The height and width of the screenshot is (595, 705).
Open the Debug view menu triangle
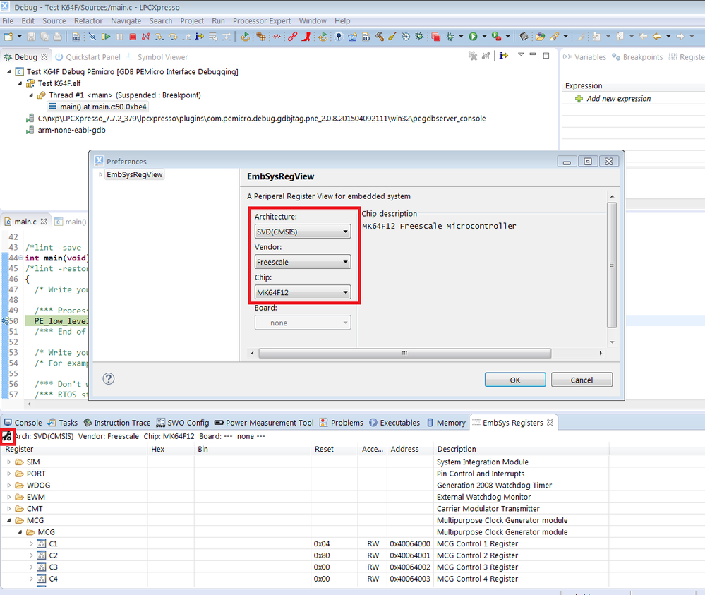[521, 54]
